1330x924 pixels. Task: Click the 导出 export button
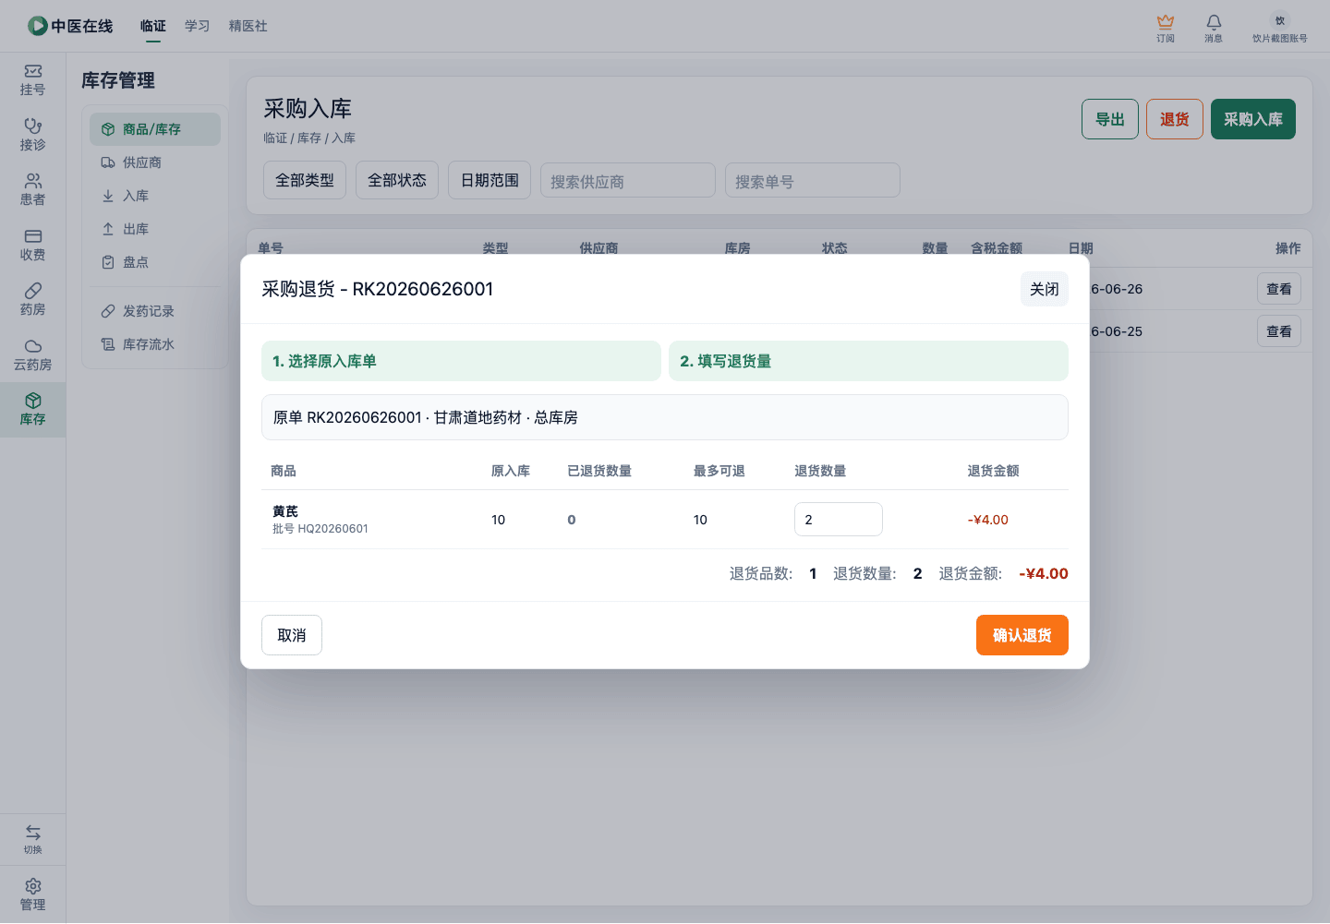coord(1110,119)
